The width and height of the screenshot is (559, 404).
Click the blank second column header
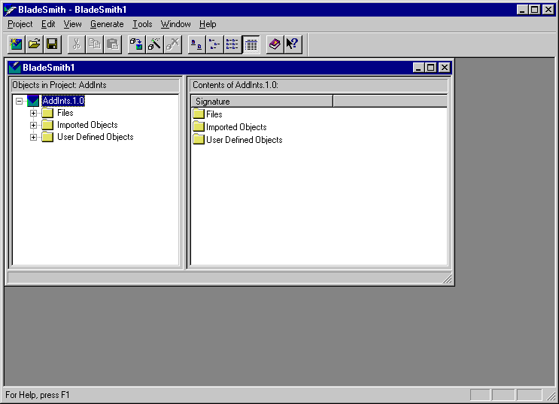390,102
